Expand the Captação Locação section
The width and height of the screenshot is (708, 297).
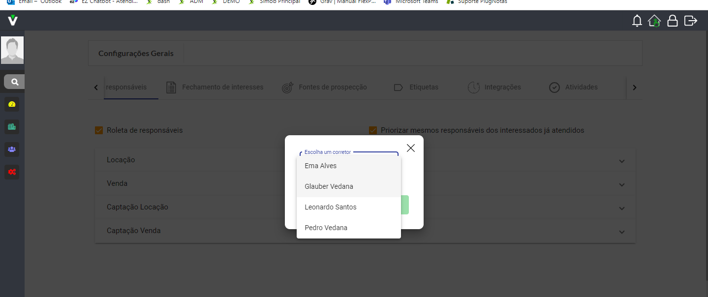(x=365, y=208)
